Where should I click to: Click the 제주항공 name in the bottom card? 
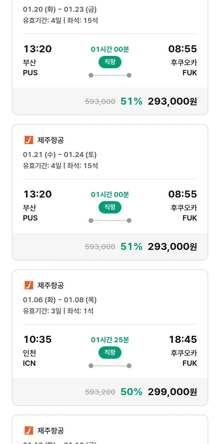pyautogui.click(x=51, y=431)
